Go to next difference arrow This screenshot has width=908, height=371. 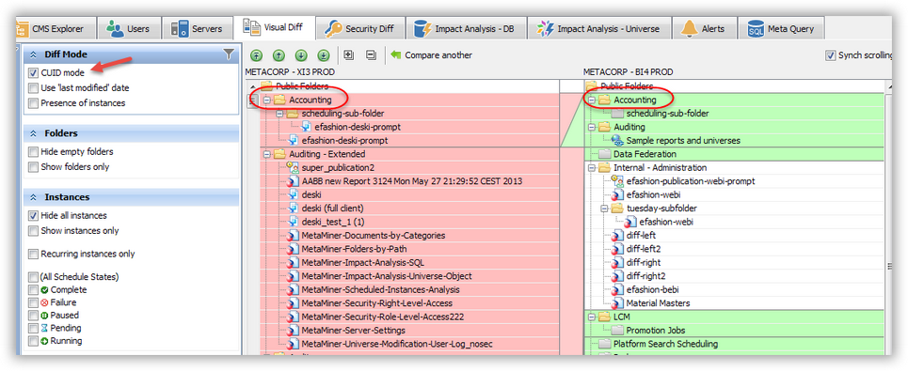[301, 55]
